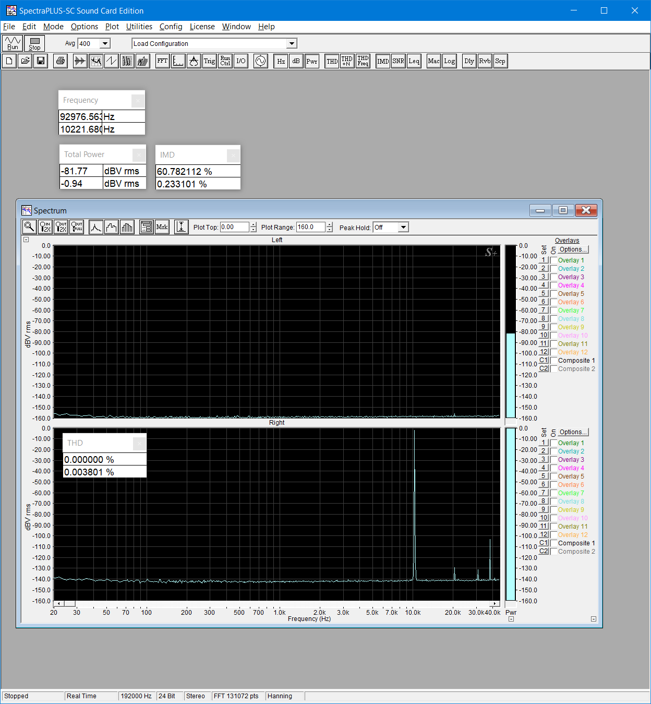Image resolution: width=651 pixels, height=704 pixels.
Task: Click the Mac (macro) toolbar button
Action: 434,61
